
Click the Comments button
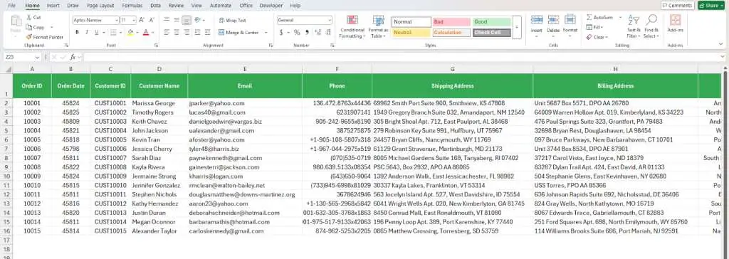[678, 6]
